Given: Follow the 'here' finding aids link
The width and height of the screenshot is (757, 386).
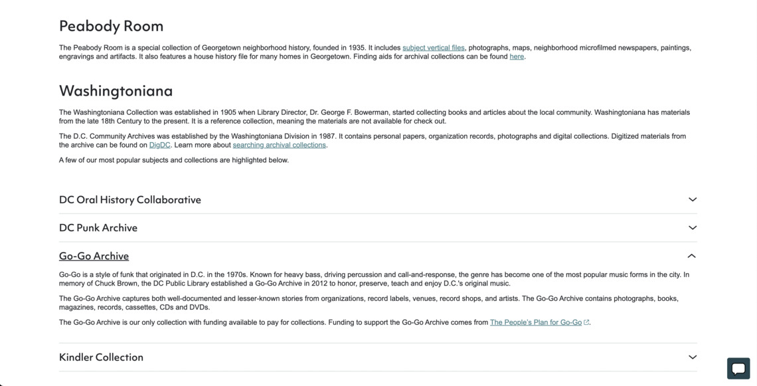Looking at the screenshot, I should [x=517, y=56].
